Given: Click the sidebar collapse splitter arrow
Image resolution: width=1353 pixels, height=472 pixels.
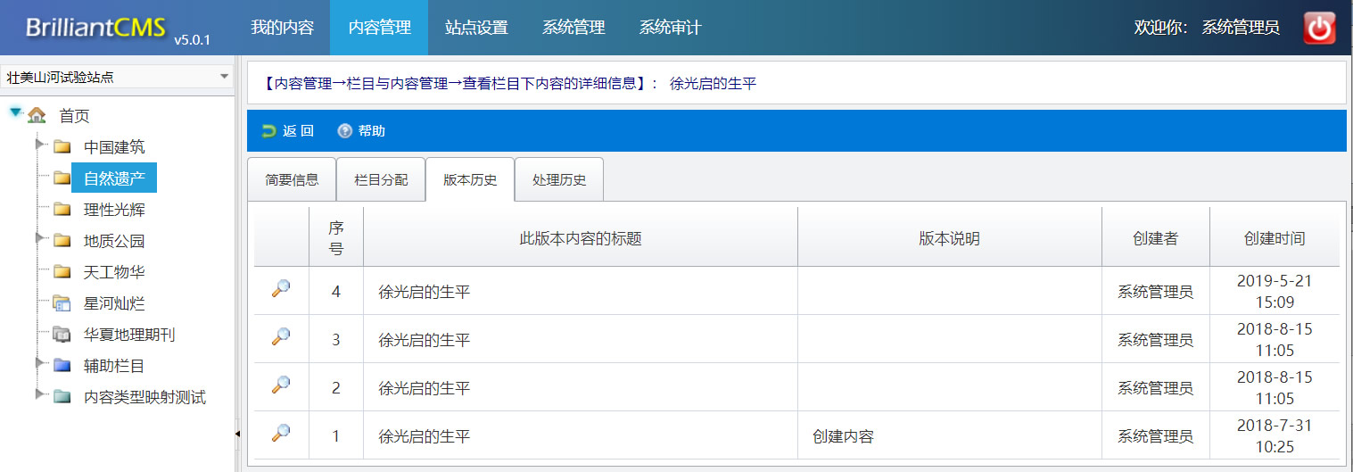Looking at the screenshot, I should pos(237,434).
